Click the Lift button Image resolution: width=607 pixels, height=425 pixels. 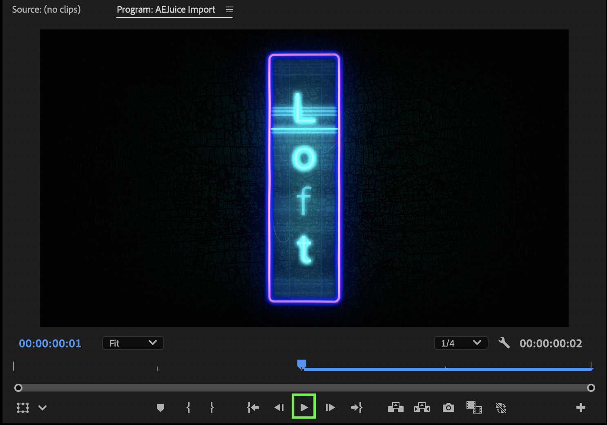(x=395, y=407)
